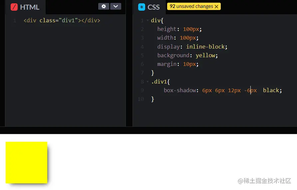Click line number 1 in HTML gutter
297x190 pixels.
(x=14, y=20)
